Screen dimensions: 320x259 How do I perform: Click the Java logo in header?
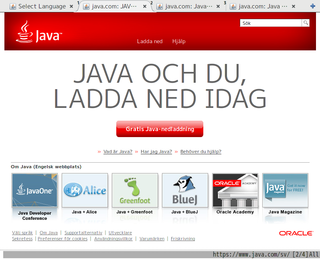point(39,32)
